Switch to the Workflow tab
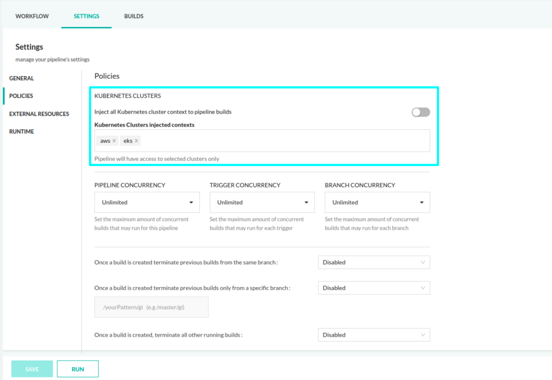Screen dimensions: 552x380 pyautogui.click(x=32, y=16)
